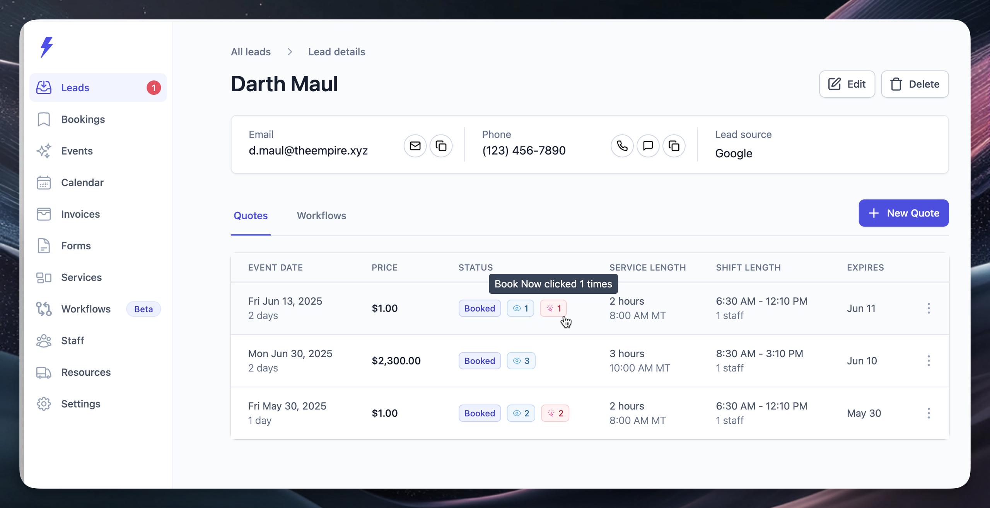Click the Book Now clicks badge showing 2
Viewport: 990px width, 508px height.
click(x=555, y=413)
